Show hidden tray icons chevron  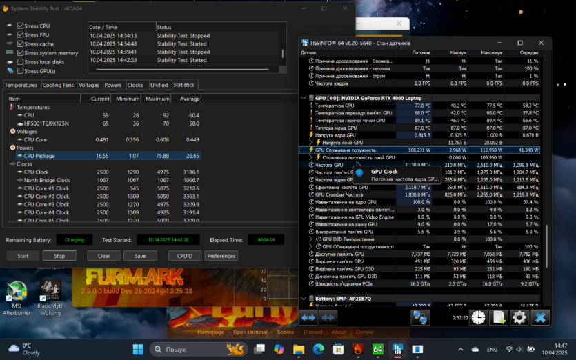pos(461,350)
